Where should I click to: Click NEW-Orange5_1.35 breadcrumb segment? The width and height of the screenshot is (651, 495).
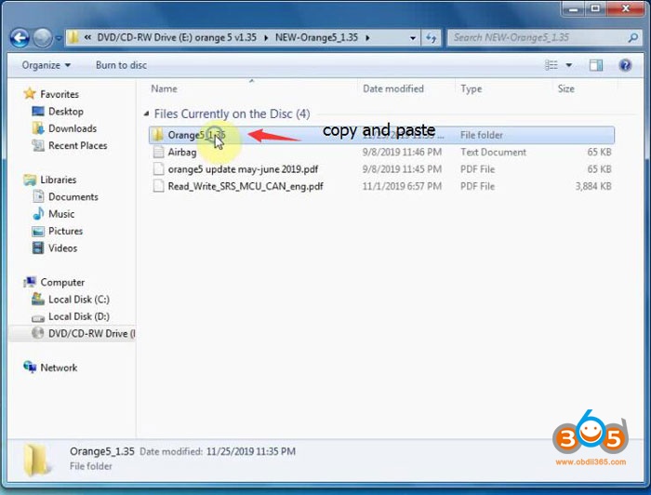(316, 38)
